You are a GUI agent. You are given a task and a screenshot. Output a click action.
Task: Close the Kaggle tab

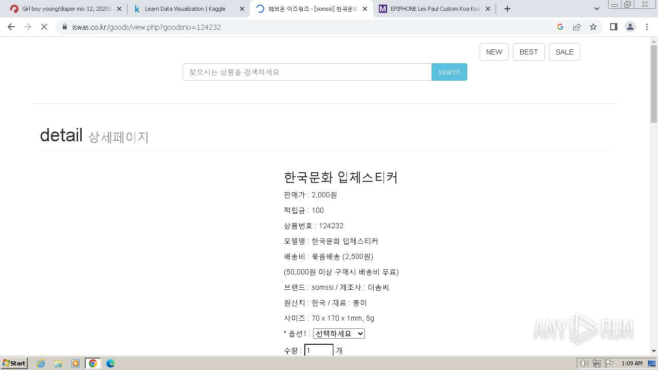point(242,9)
